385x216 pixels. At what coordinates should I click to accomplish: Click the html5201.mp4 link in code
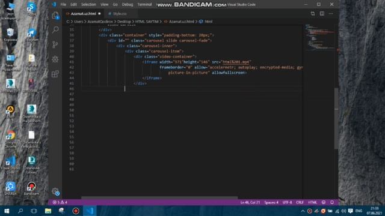236,62
